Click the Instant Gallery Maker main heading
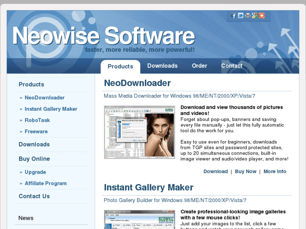Viewport: 306px width, 229px height. [149, 187]
